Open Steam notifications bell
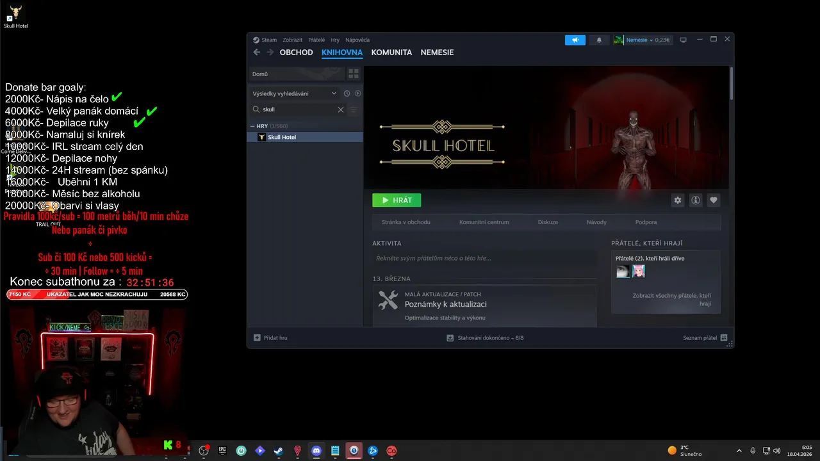The width and height of the screenshot is (820, 461). click(599, 40)
